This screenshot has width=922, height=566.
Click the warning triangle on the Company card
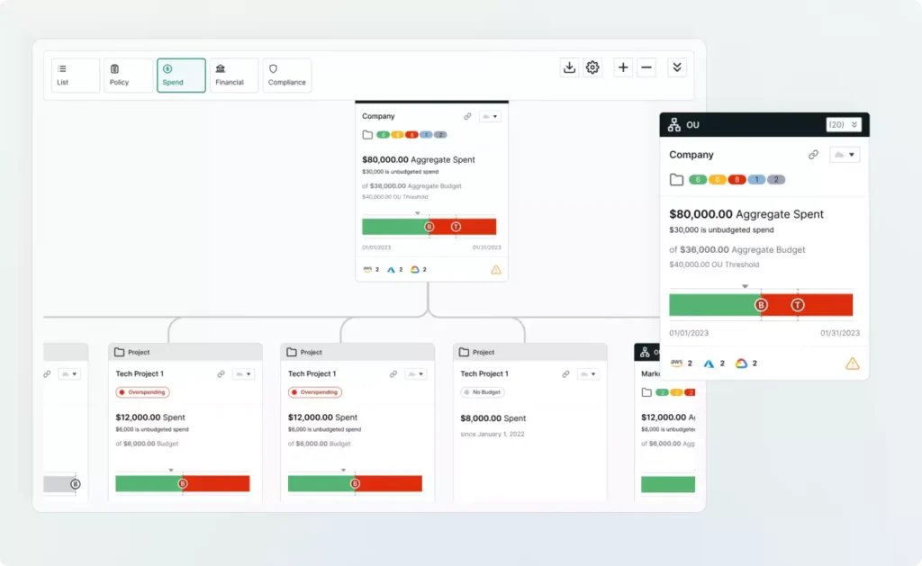[496, 269]
